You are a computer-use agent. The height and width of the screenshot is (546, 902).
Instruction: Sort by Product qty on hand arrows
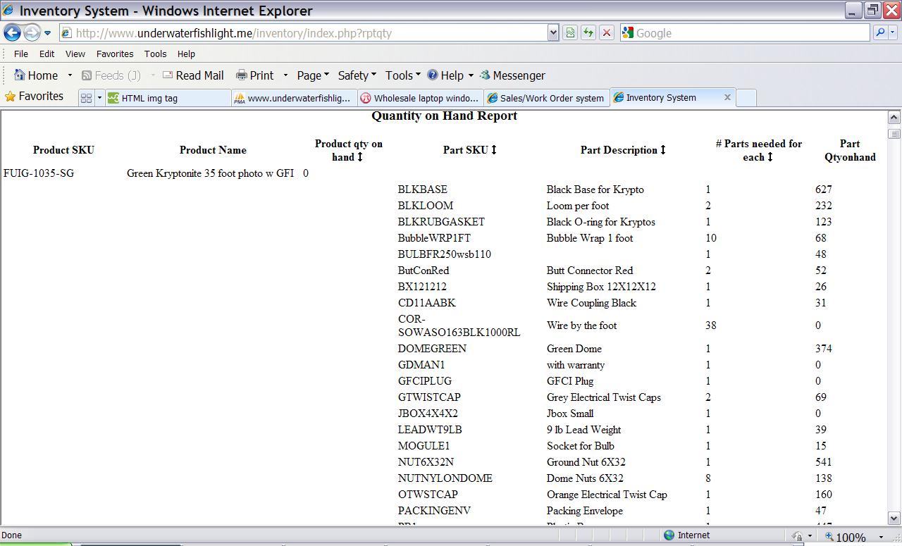359,157
